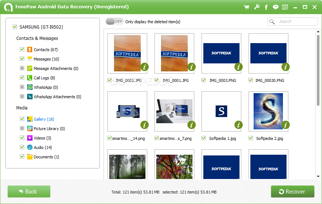Open the Facebook share icon

pos(266,7)
